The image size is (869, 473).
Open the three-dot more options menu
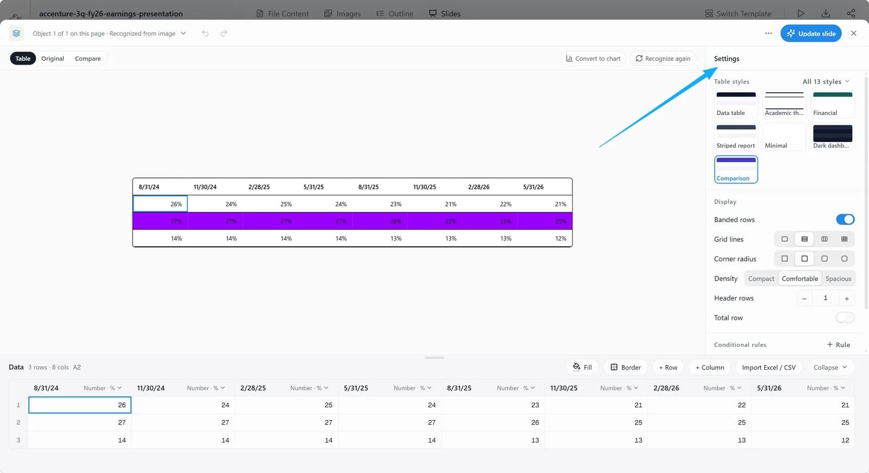tap(769, 34)
